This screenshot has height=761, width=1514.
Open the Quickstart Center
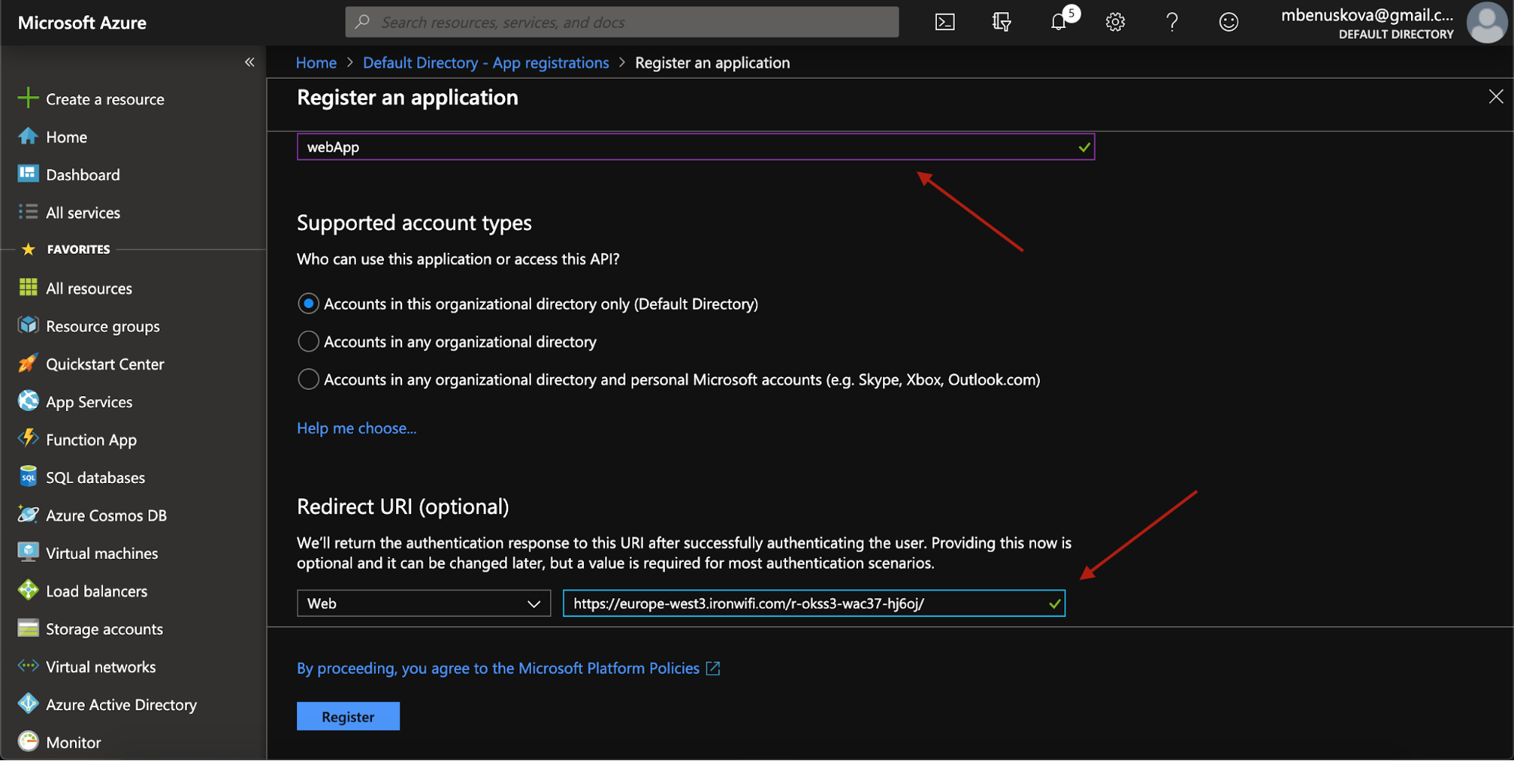coord(105,363)
